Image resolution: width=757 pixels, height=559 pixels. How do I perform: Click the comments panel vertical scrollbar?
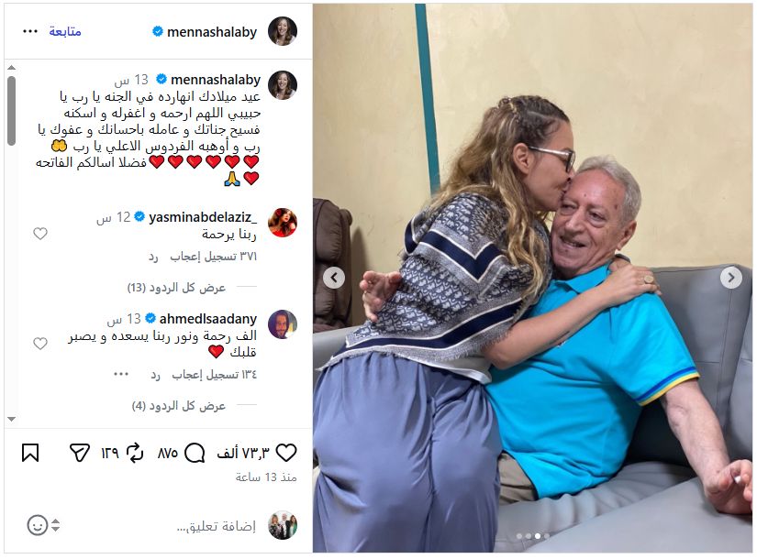[x=12, y=111]
